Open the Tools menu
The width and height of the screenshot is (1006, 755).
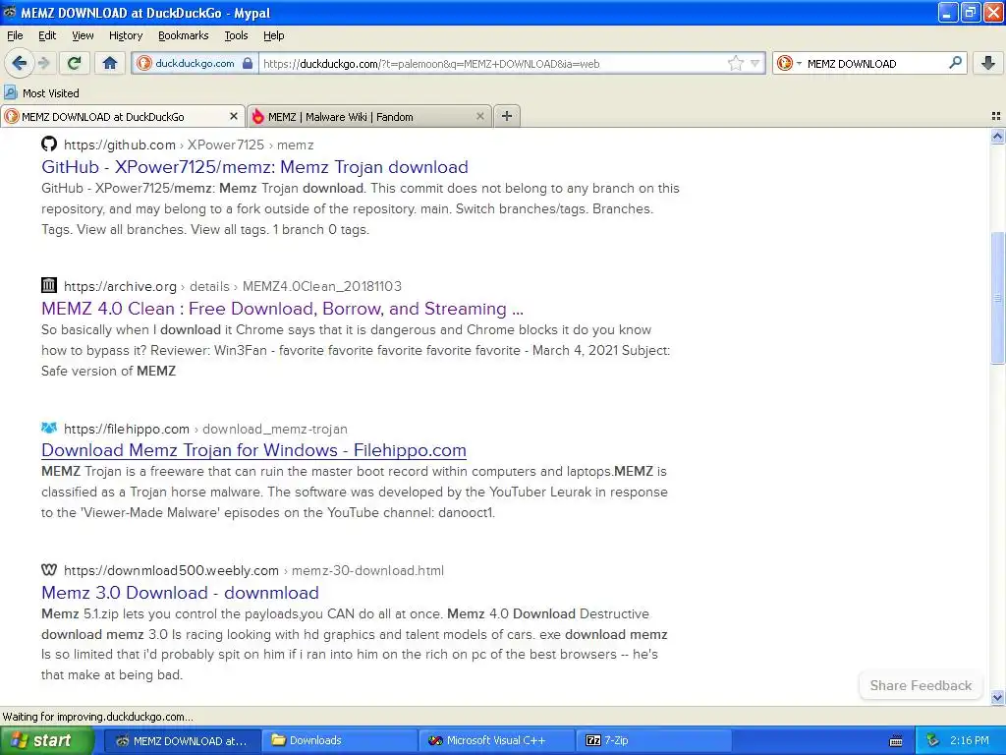tap(236, 35)
